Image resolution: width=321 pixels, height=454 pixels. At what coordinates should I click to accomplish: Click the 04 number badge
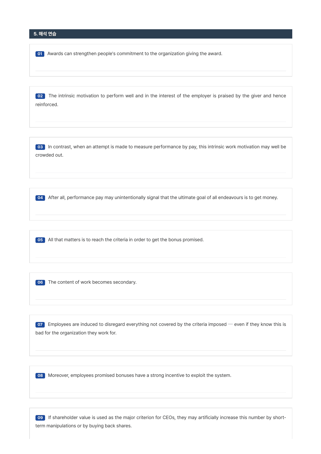[x=40, y=198]
